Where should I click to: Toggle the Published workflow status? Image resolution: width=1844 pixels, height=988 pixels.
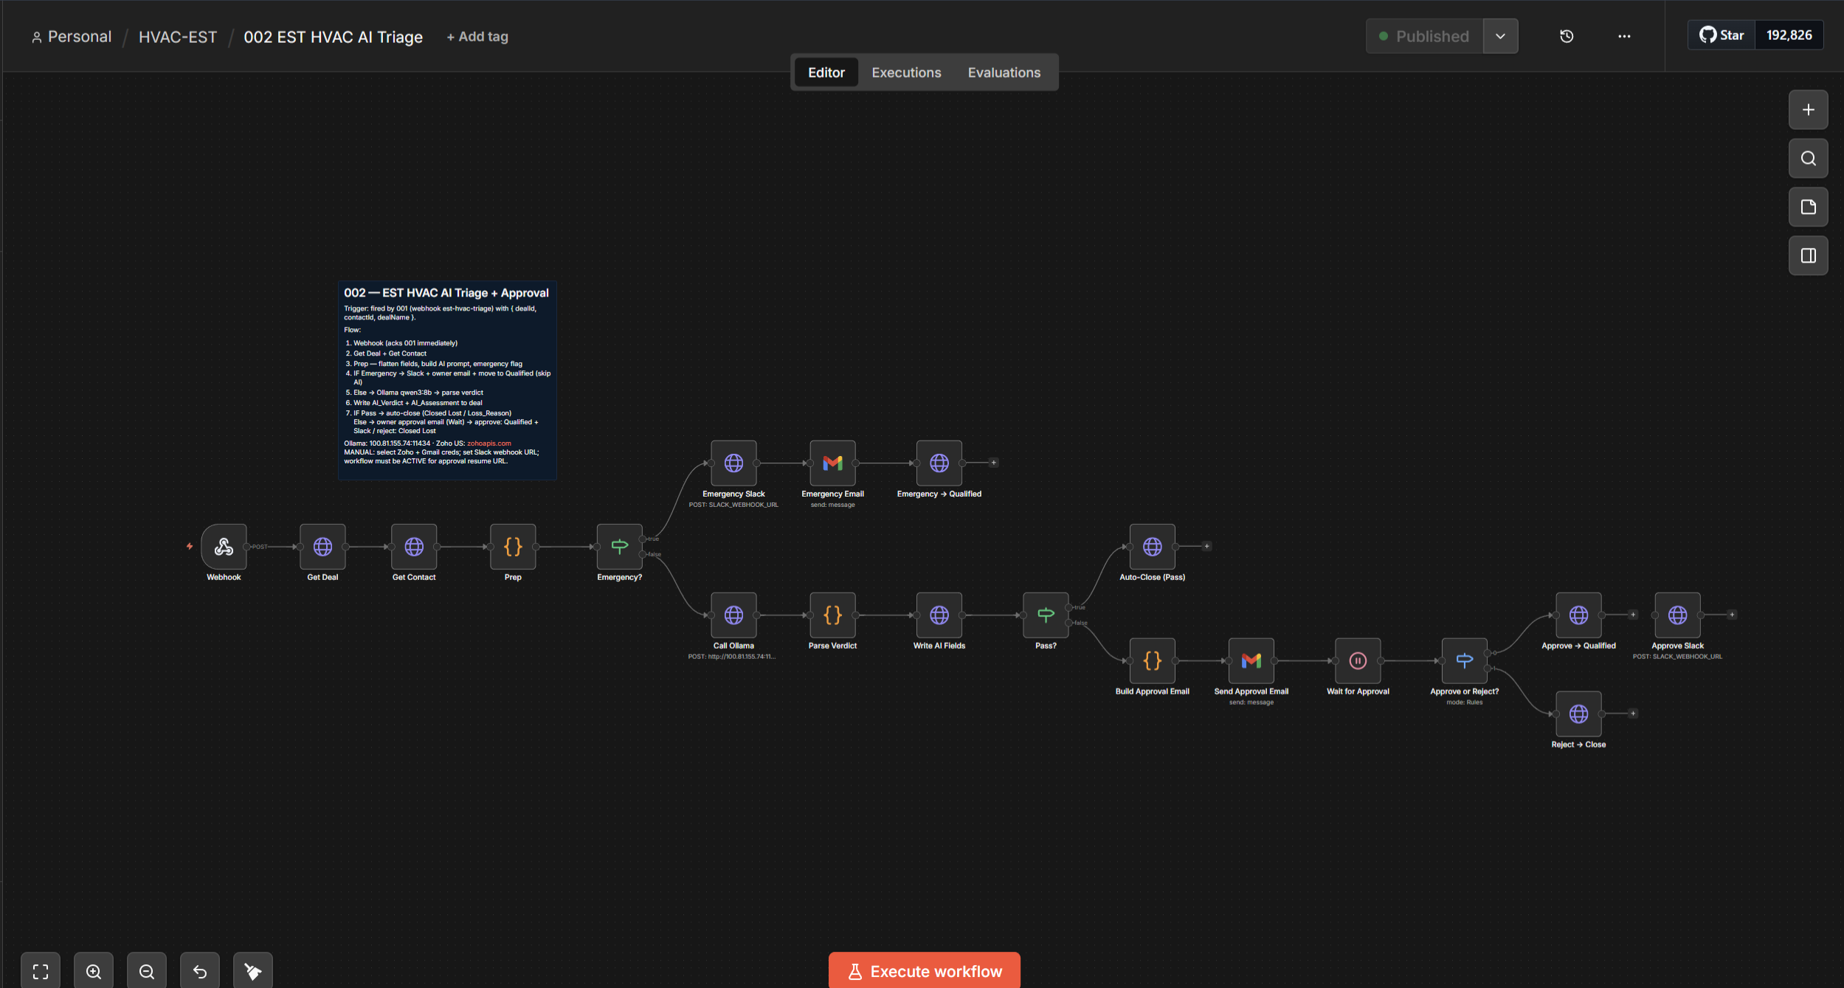[x=1424, y=36]
